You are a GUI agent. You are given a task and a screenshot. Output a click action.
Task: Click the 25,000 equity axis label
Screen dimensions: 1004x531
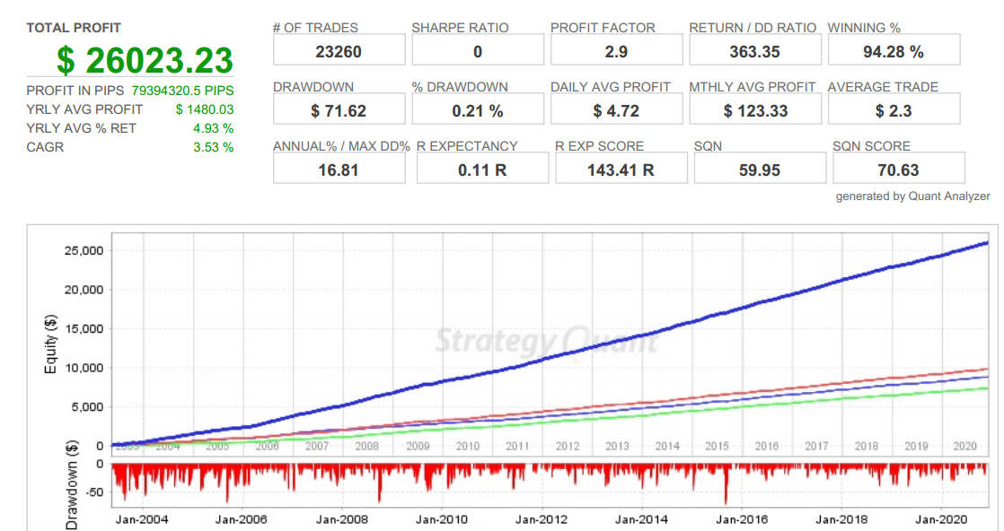click(x=84, y=251)
